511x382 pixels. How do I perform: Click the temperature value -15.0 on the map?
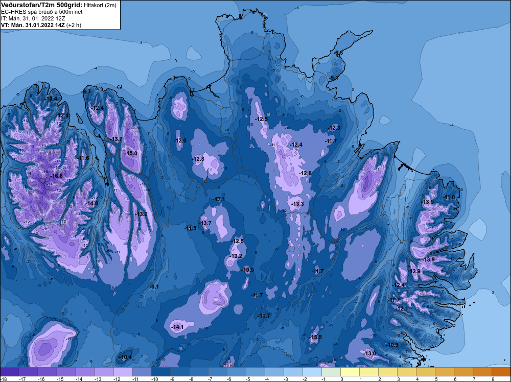click(x=131, y=153)
